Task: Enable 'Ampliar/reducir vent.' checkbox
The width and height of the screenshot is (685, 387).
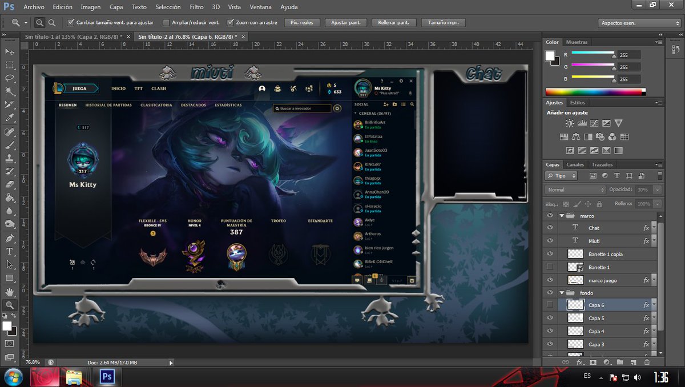Action: click(x=166, y=23)
